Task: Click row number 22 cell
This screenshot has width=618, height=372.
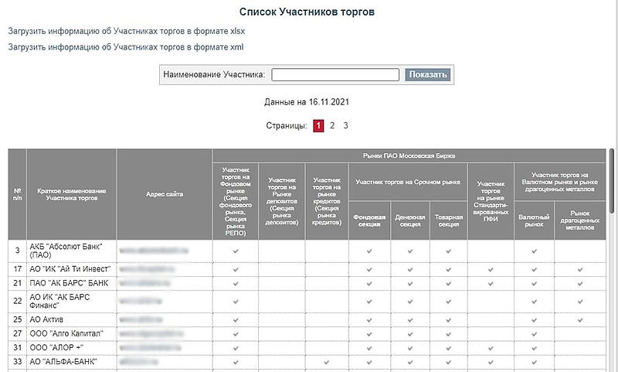Action: pyautogui.click(x=17, y=302)
